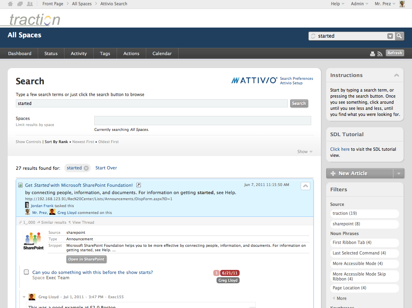Click the Start Over link
This screenshot has width=412, height=308.
106,168
